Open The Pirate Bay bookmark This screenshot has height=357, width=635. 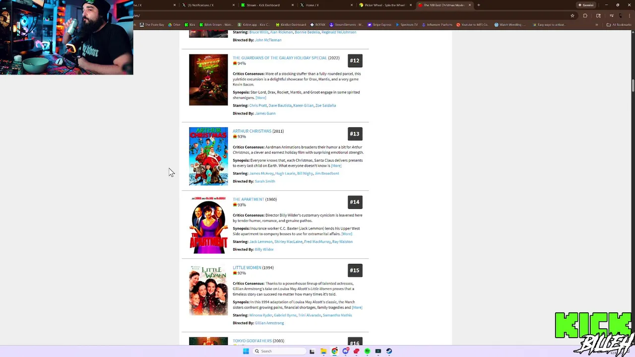click(152, 25)
